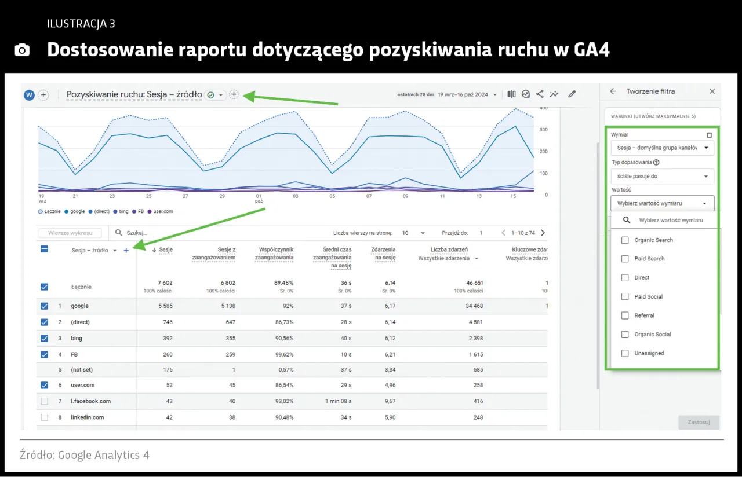Viewport: 742px width, 477px height.
Task: Select the google legend color chip
Action: point(67,211)
